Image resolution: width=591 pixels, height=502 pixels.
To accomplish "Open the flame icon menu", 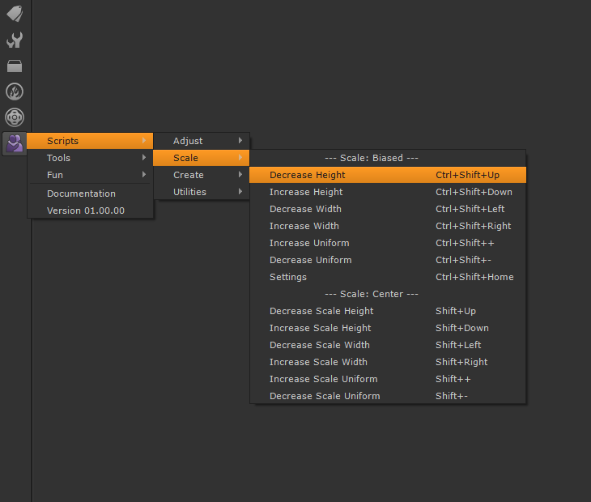I will pos(15,91).
